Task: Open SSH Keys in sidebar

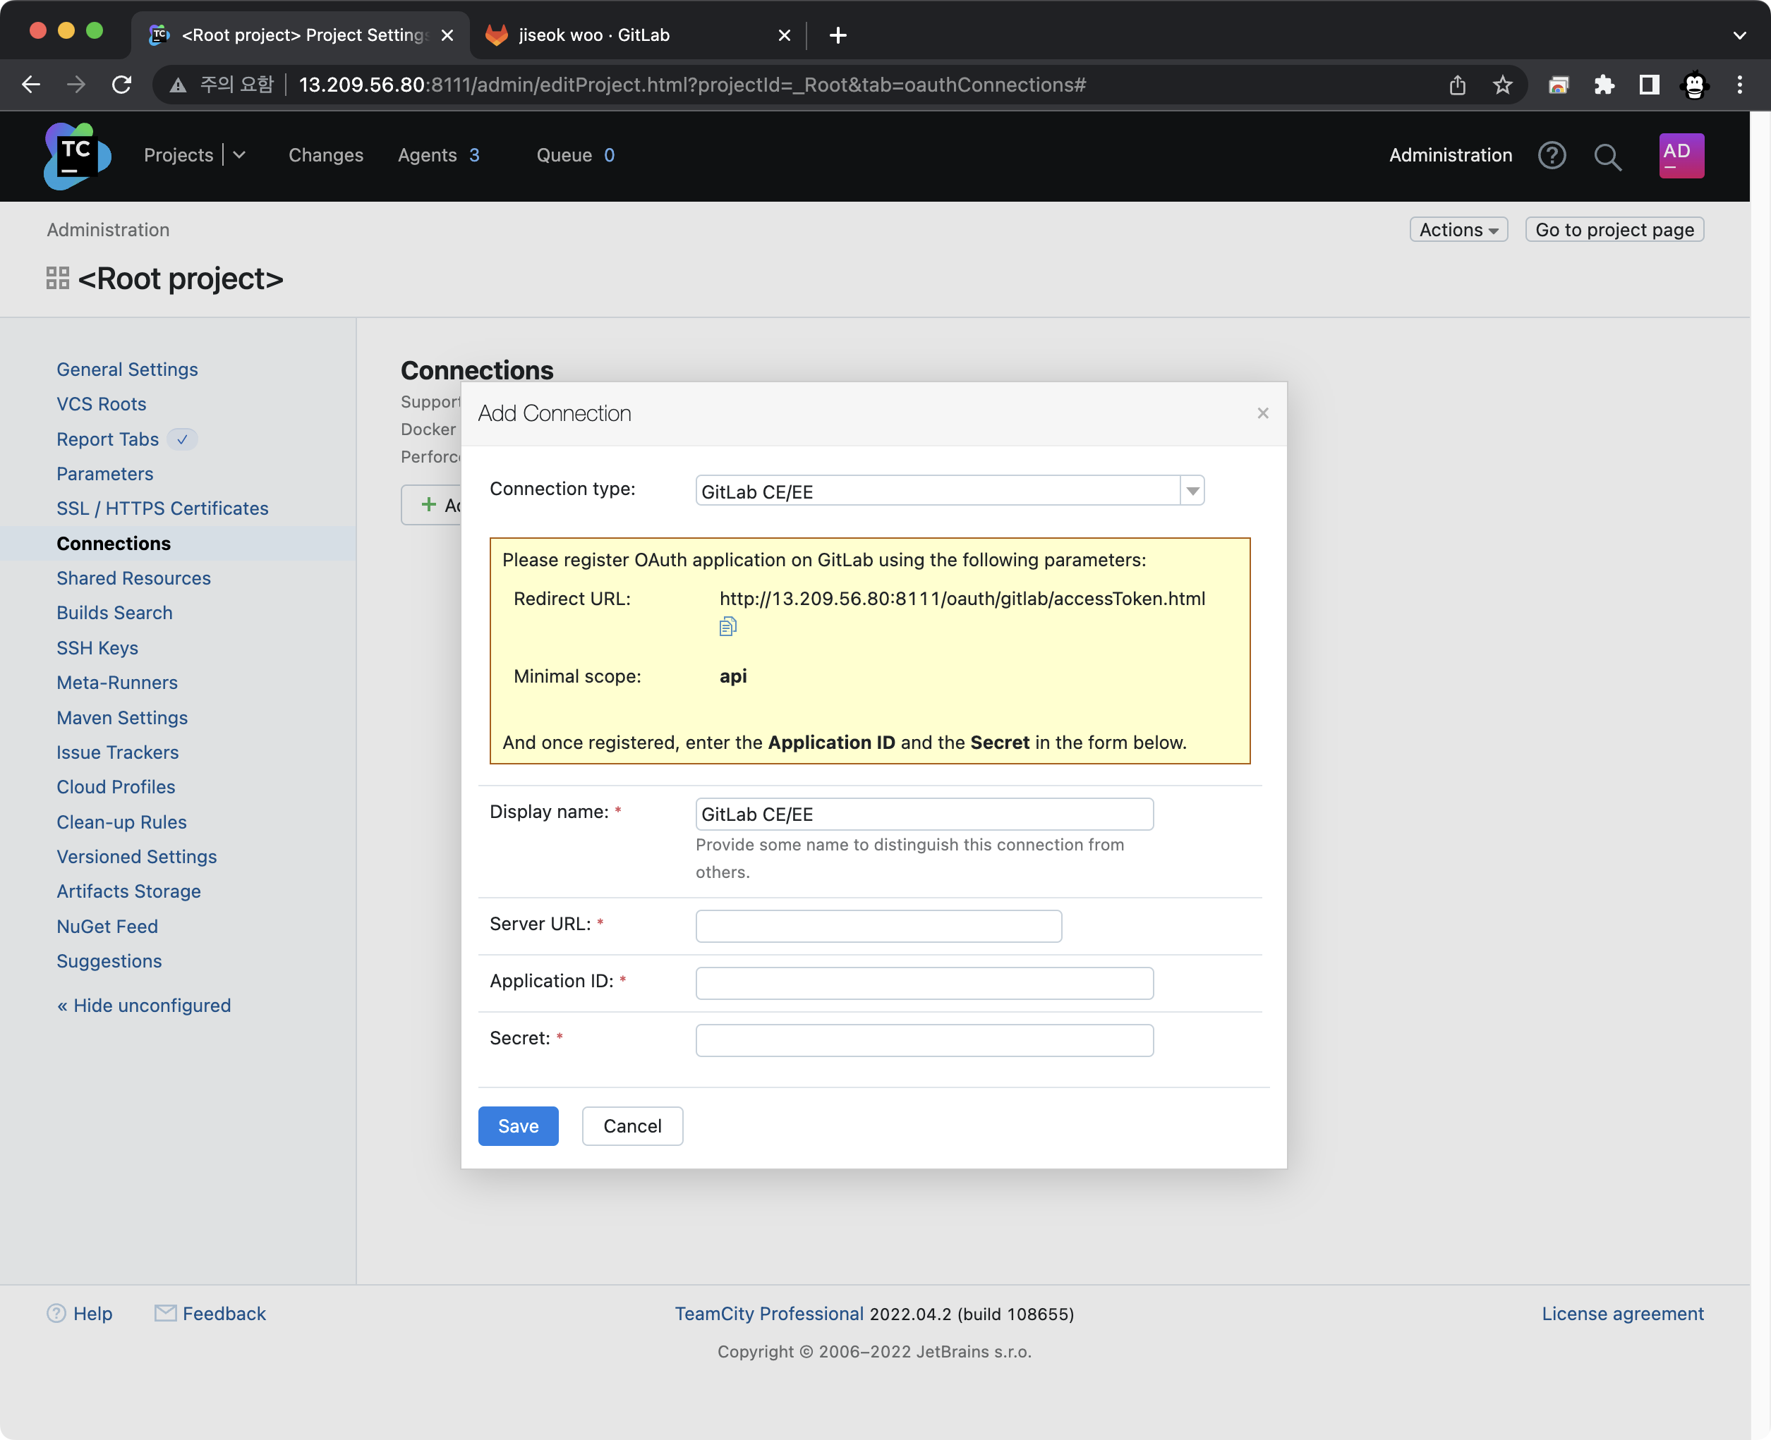Action: [x=97, y=648]
